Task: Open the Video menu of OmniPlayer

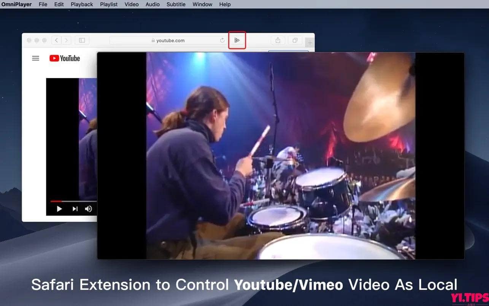Action: tap(131, 4)
